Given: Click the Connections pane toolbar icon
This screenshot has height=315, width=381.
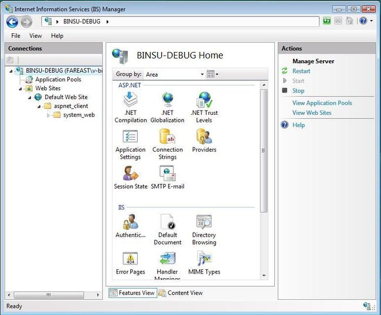Looking at the screenshot, I should tap(10, 60).
